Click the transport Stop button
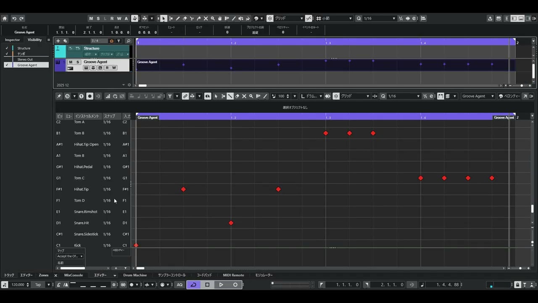The height and width of the screenshot is (303, 538). [x=207, y=285]
